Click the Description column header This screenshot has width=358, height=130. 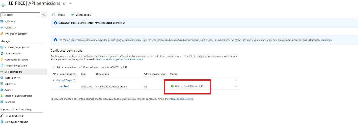(x=102, y=74)
